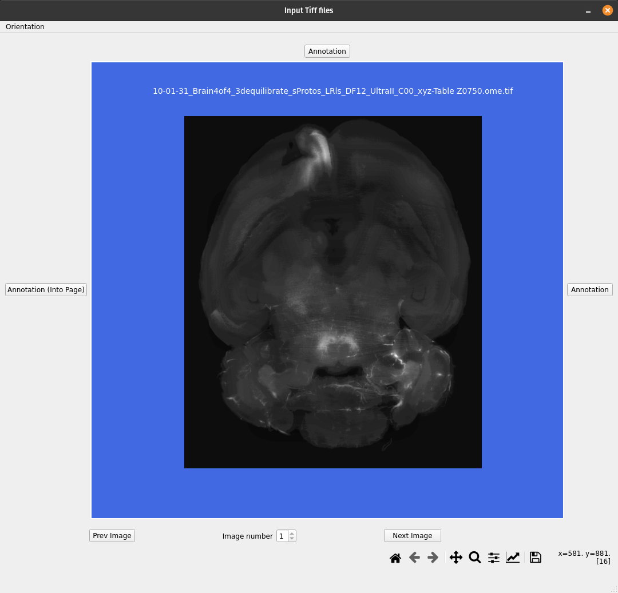The width and height of the screenshot is (618, 593).
Task: Increase Image number with up arrow
Action: (292, 534)
